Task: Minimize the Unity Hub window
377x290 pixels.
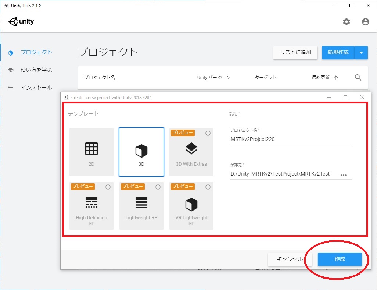Action: 334,6
